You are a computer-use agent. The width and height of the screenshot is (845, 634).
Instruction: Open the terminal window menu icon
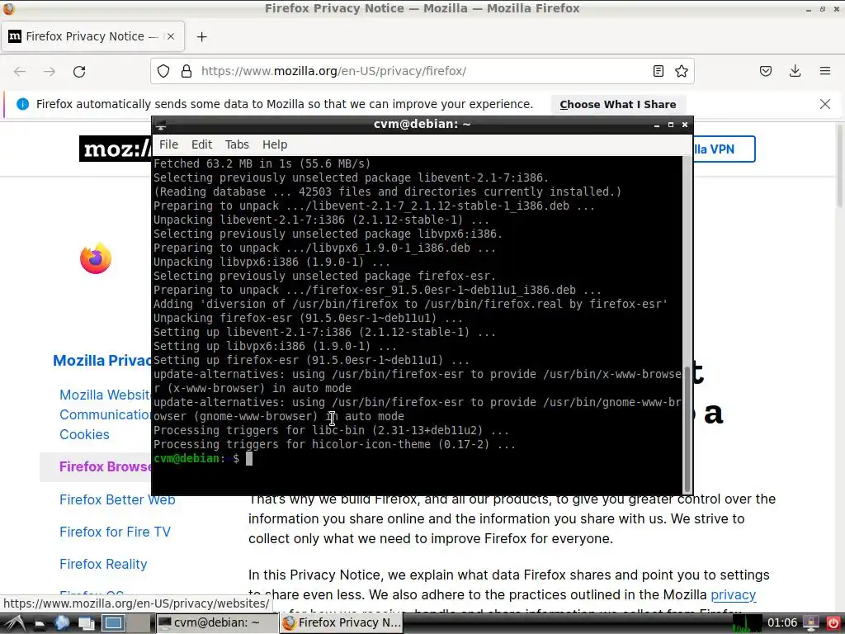pyautogui.click(x=161, y=125)
